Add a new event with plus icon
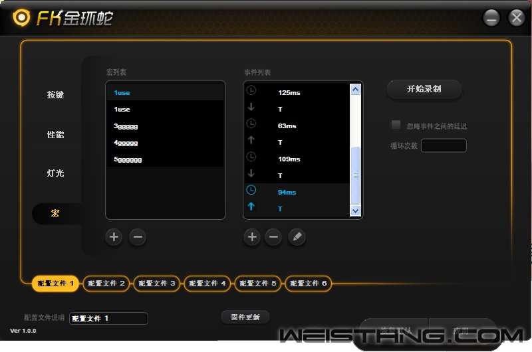 pos(251,237)
